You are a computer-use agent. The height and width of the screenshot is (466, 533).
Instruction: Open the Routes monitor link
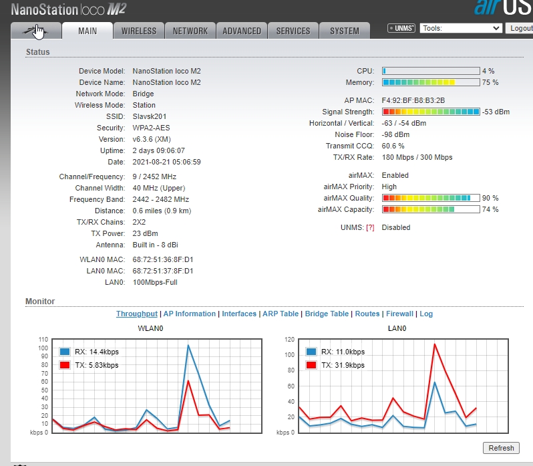tap(367, 314)
